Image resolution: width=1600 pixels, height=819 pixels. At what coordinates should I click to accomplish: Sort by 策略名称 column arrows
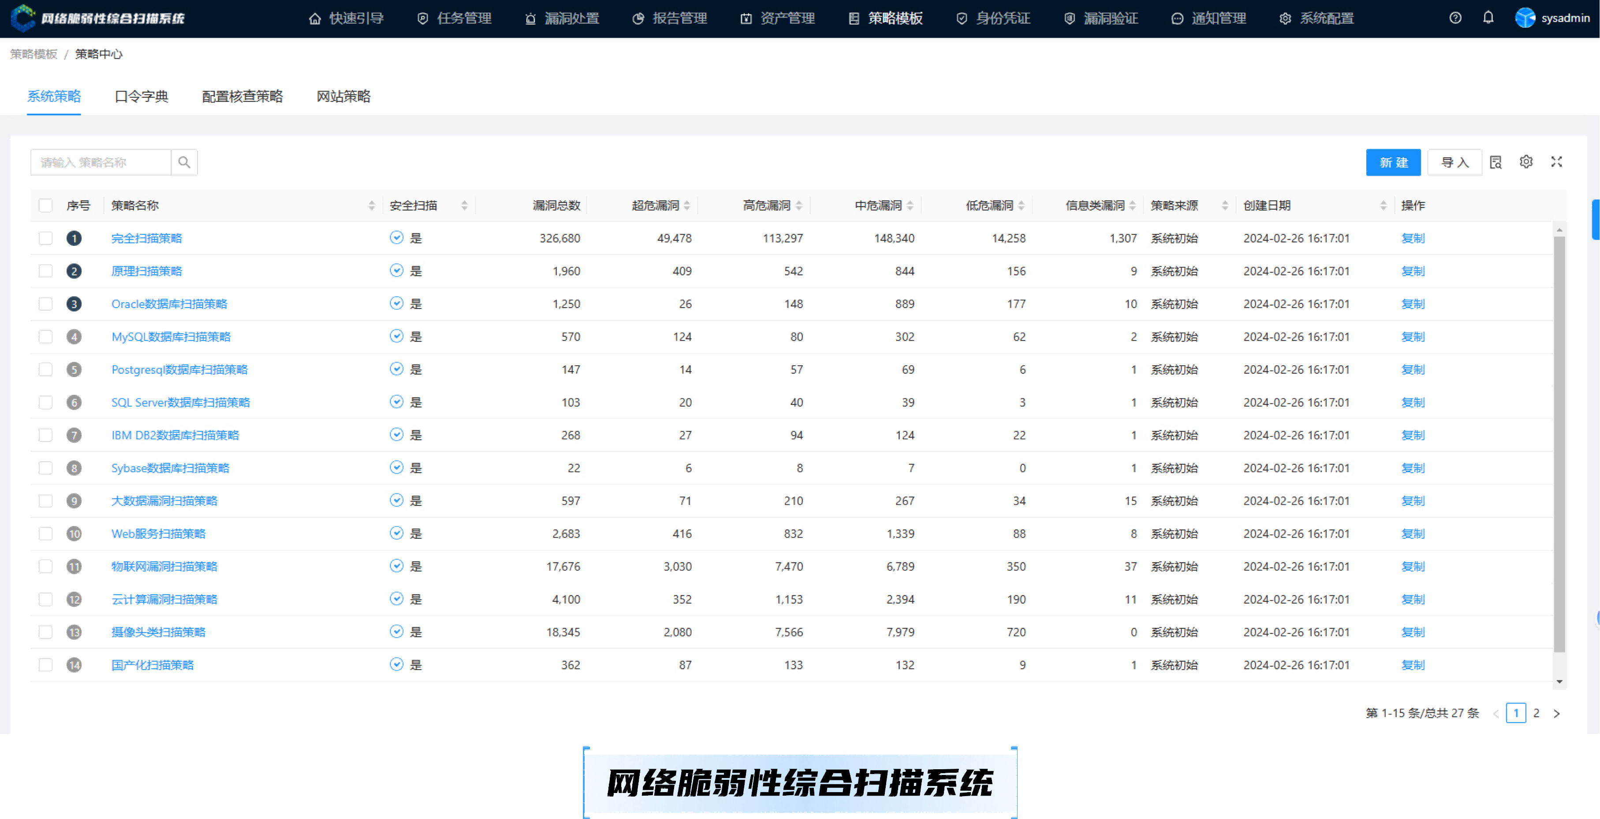coord(371,205)
